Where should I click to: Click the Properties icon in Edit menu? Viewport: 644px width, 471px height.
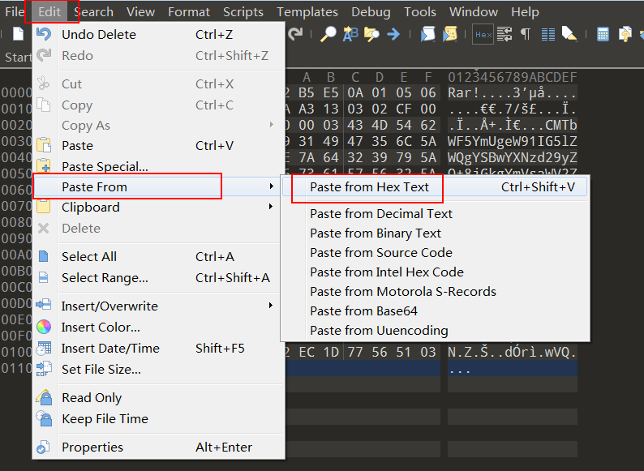(x=44, y=447)
